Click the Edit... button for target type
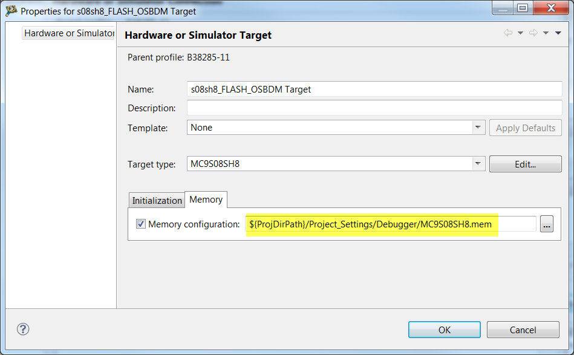574x355 pixels. coord(525,164)
